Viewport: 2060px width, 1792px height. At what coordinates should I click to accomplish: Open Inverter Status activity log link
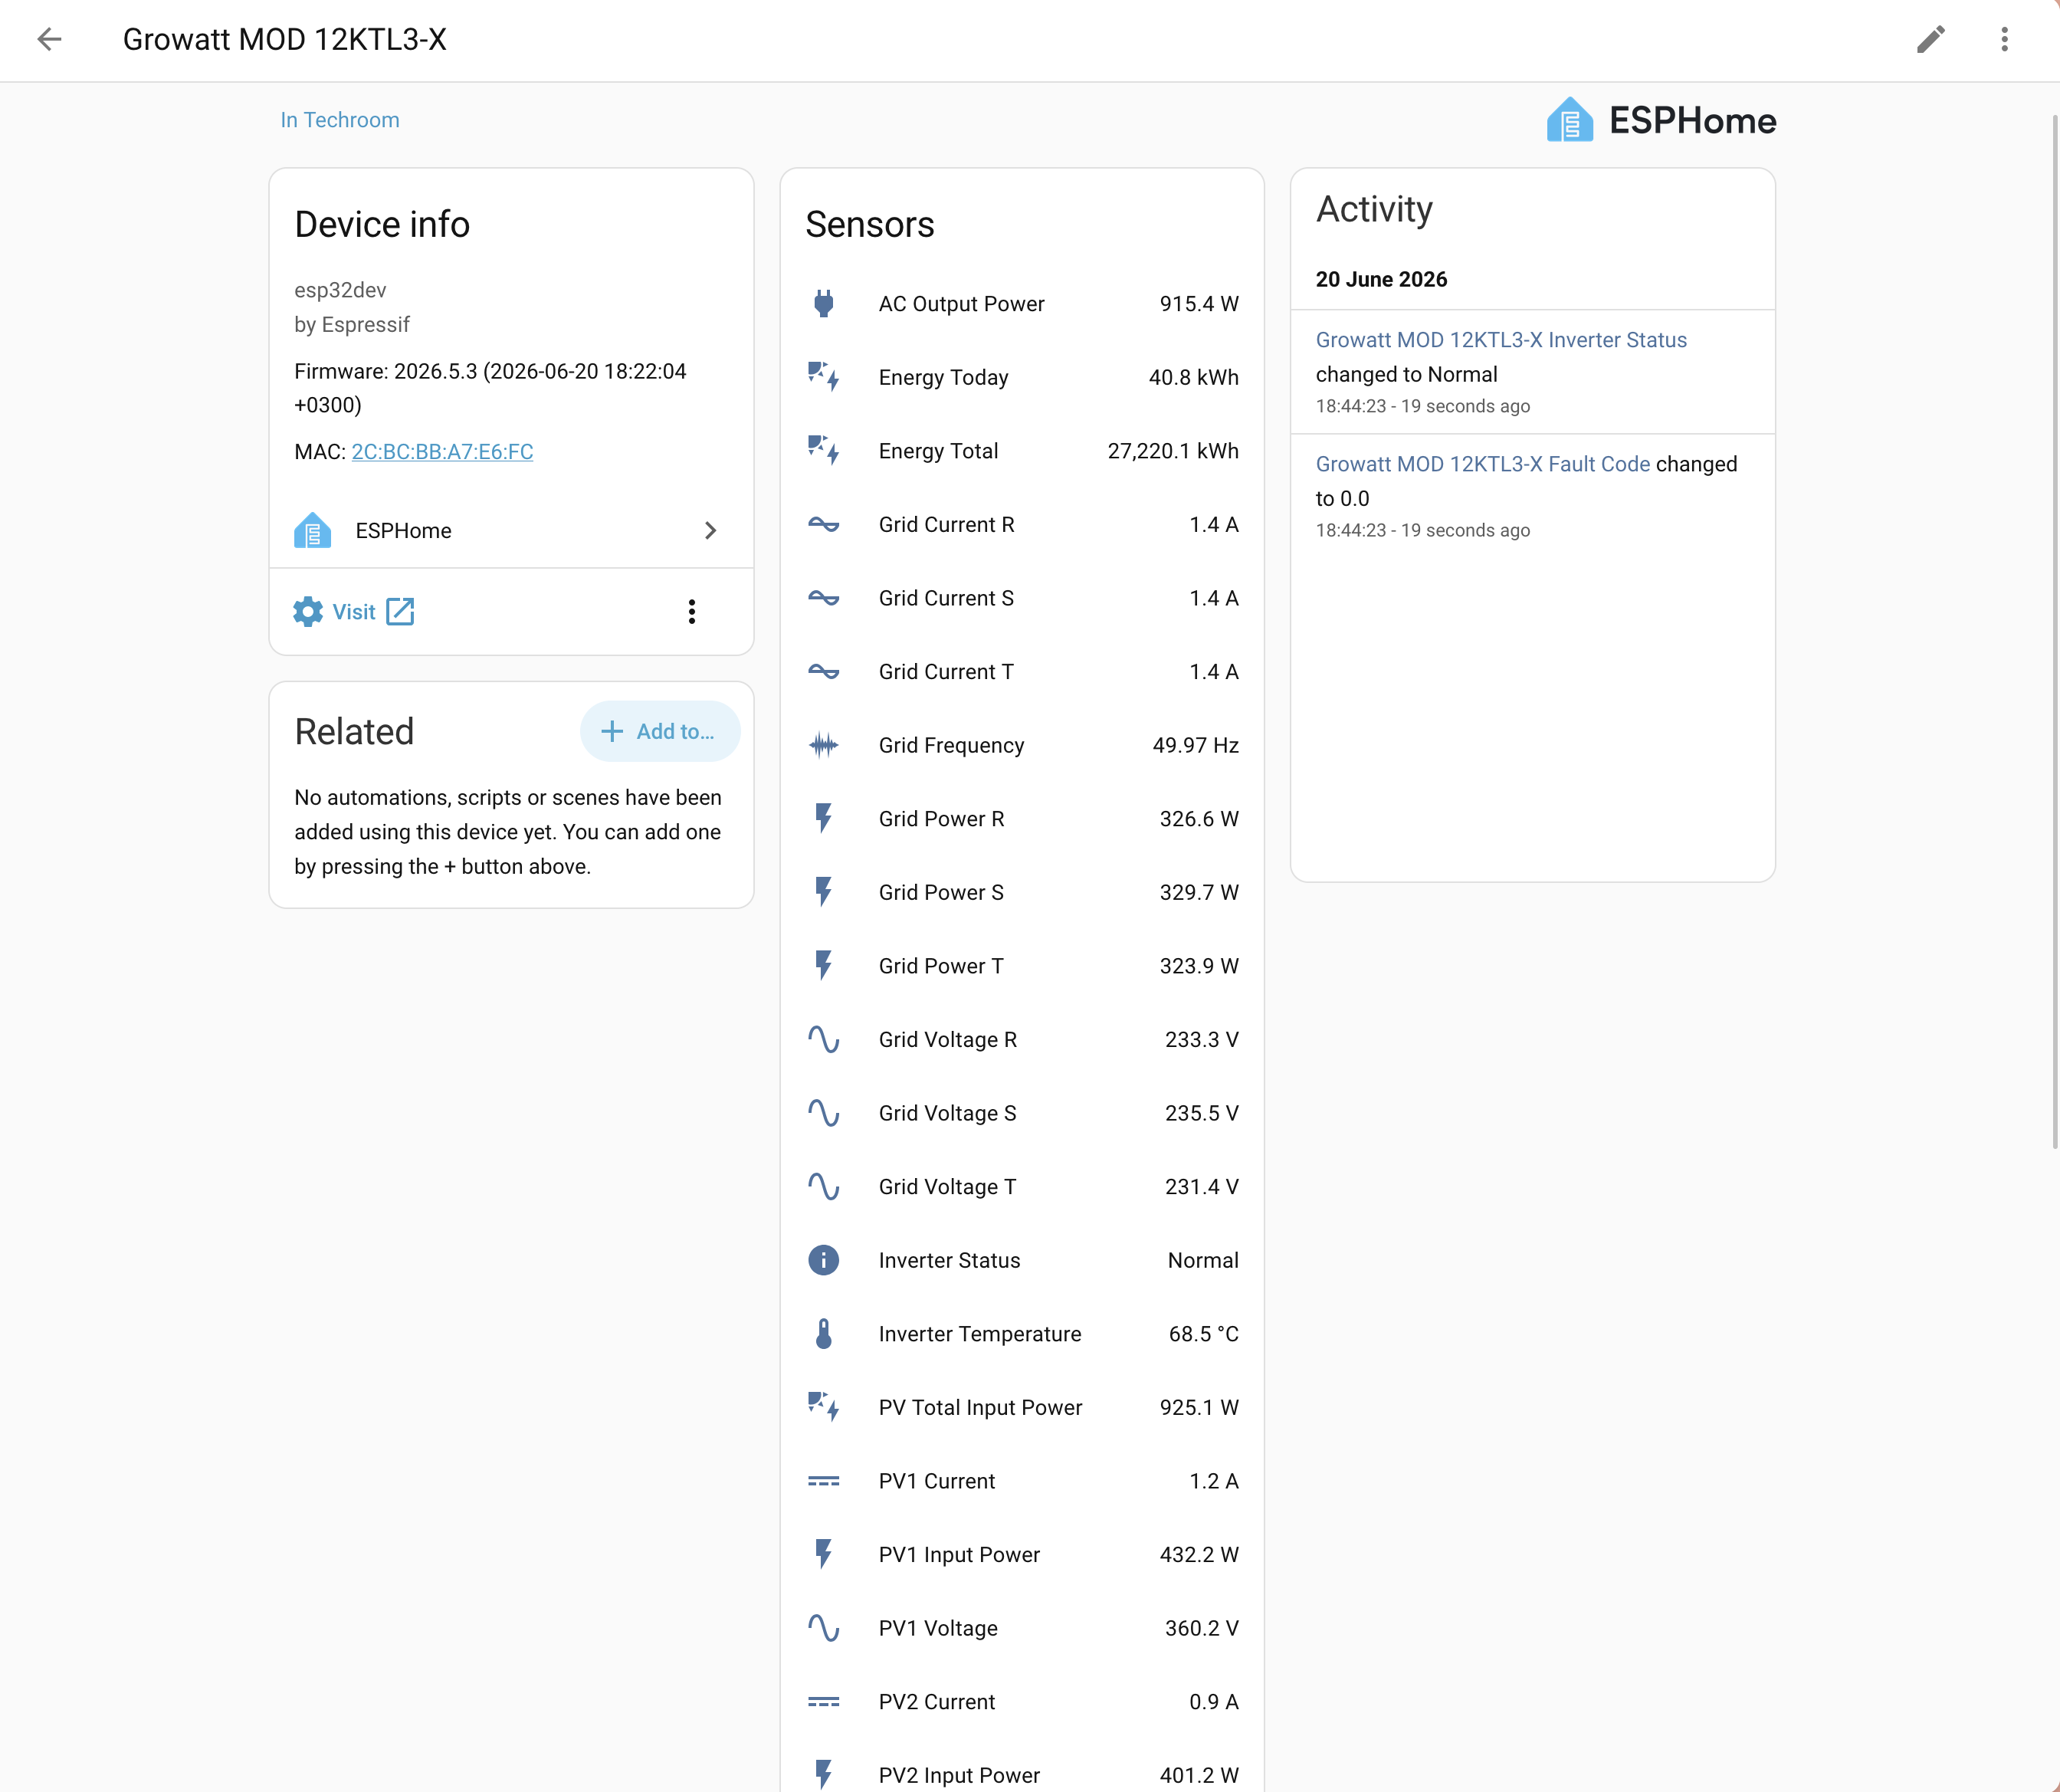(x=1501, y=340)
